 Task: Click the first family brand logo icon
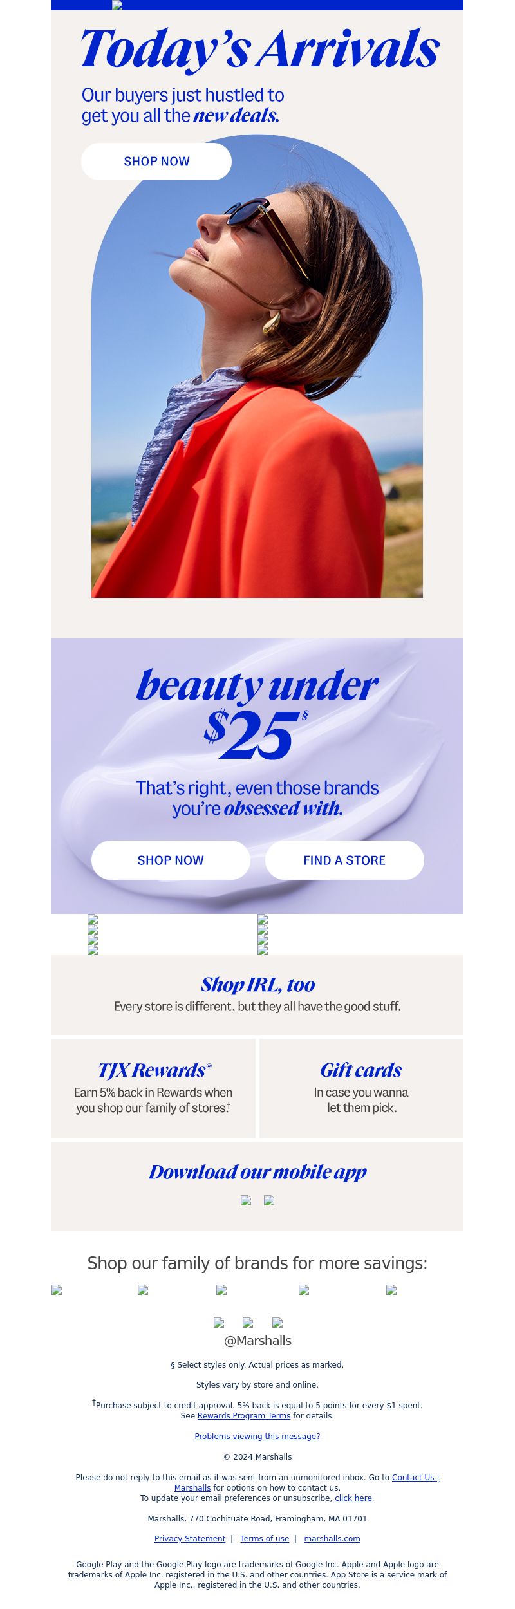[x=57, y=1290]
